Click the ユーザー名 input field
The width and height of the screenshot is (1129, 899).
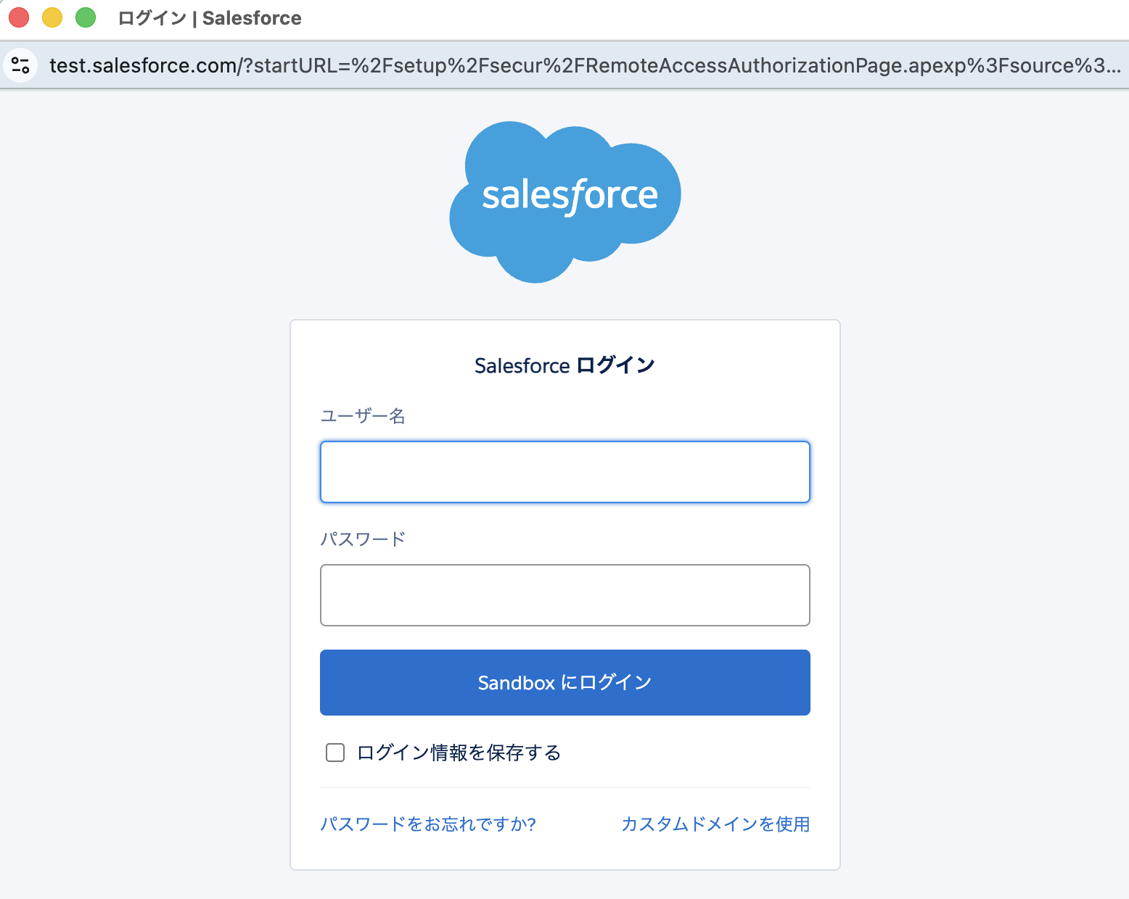click(565, 472)
